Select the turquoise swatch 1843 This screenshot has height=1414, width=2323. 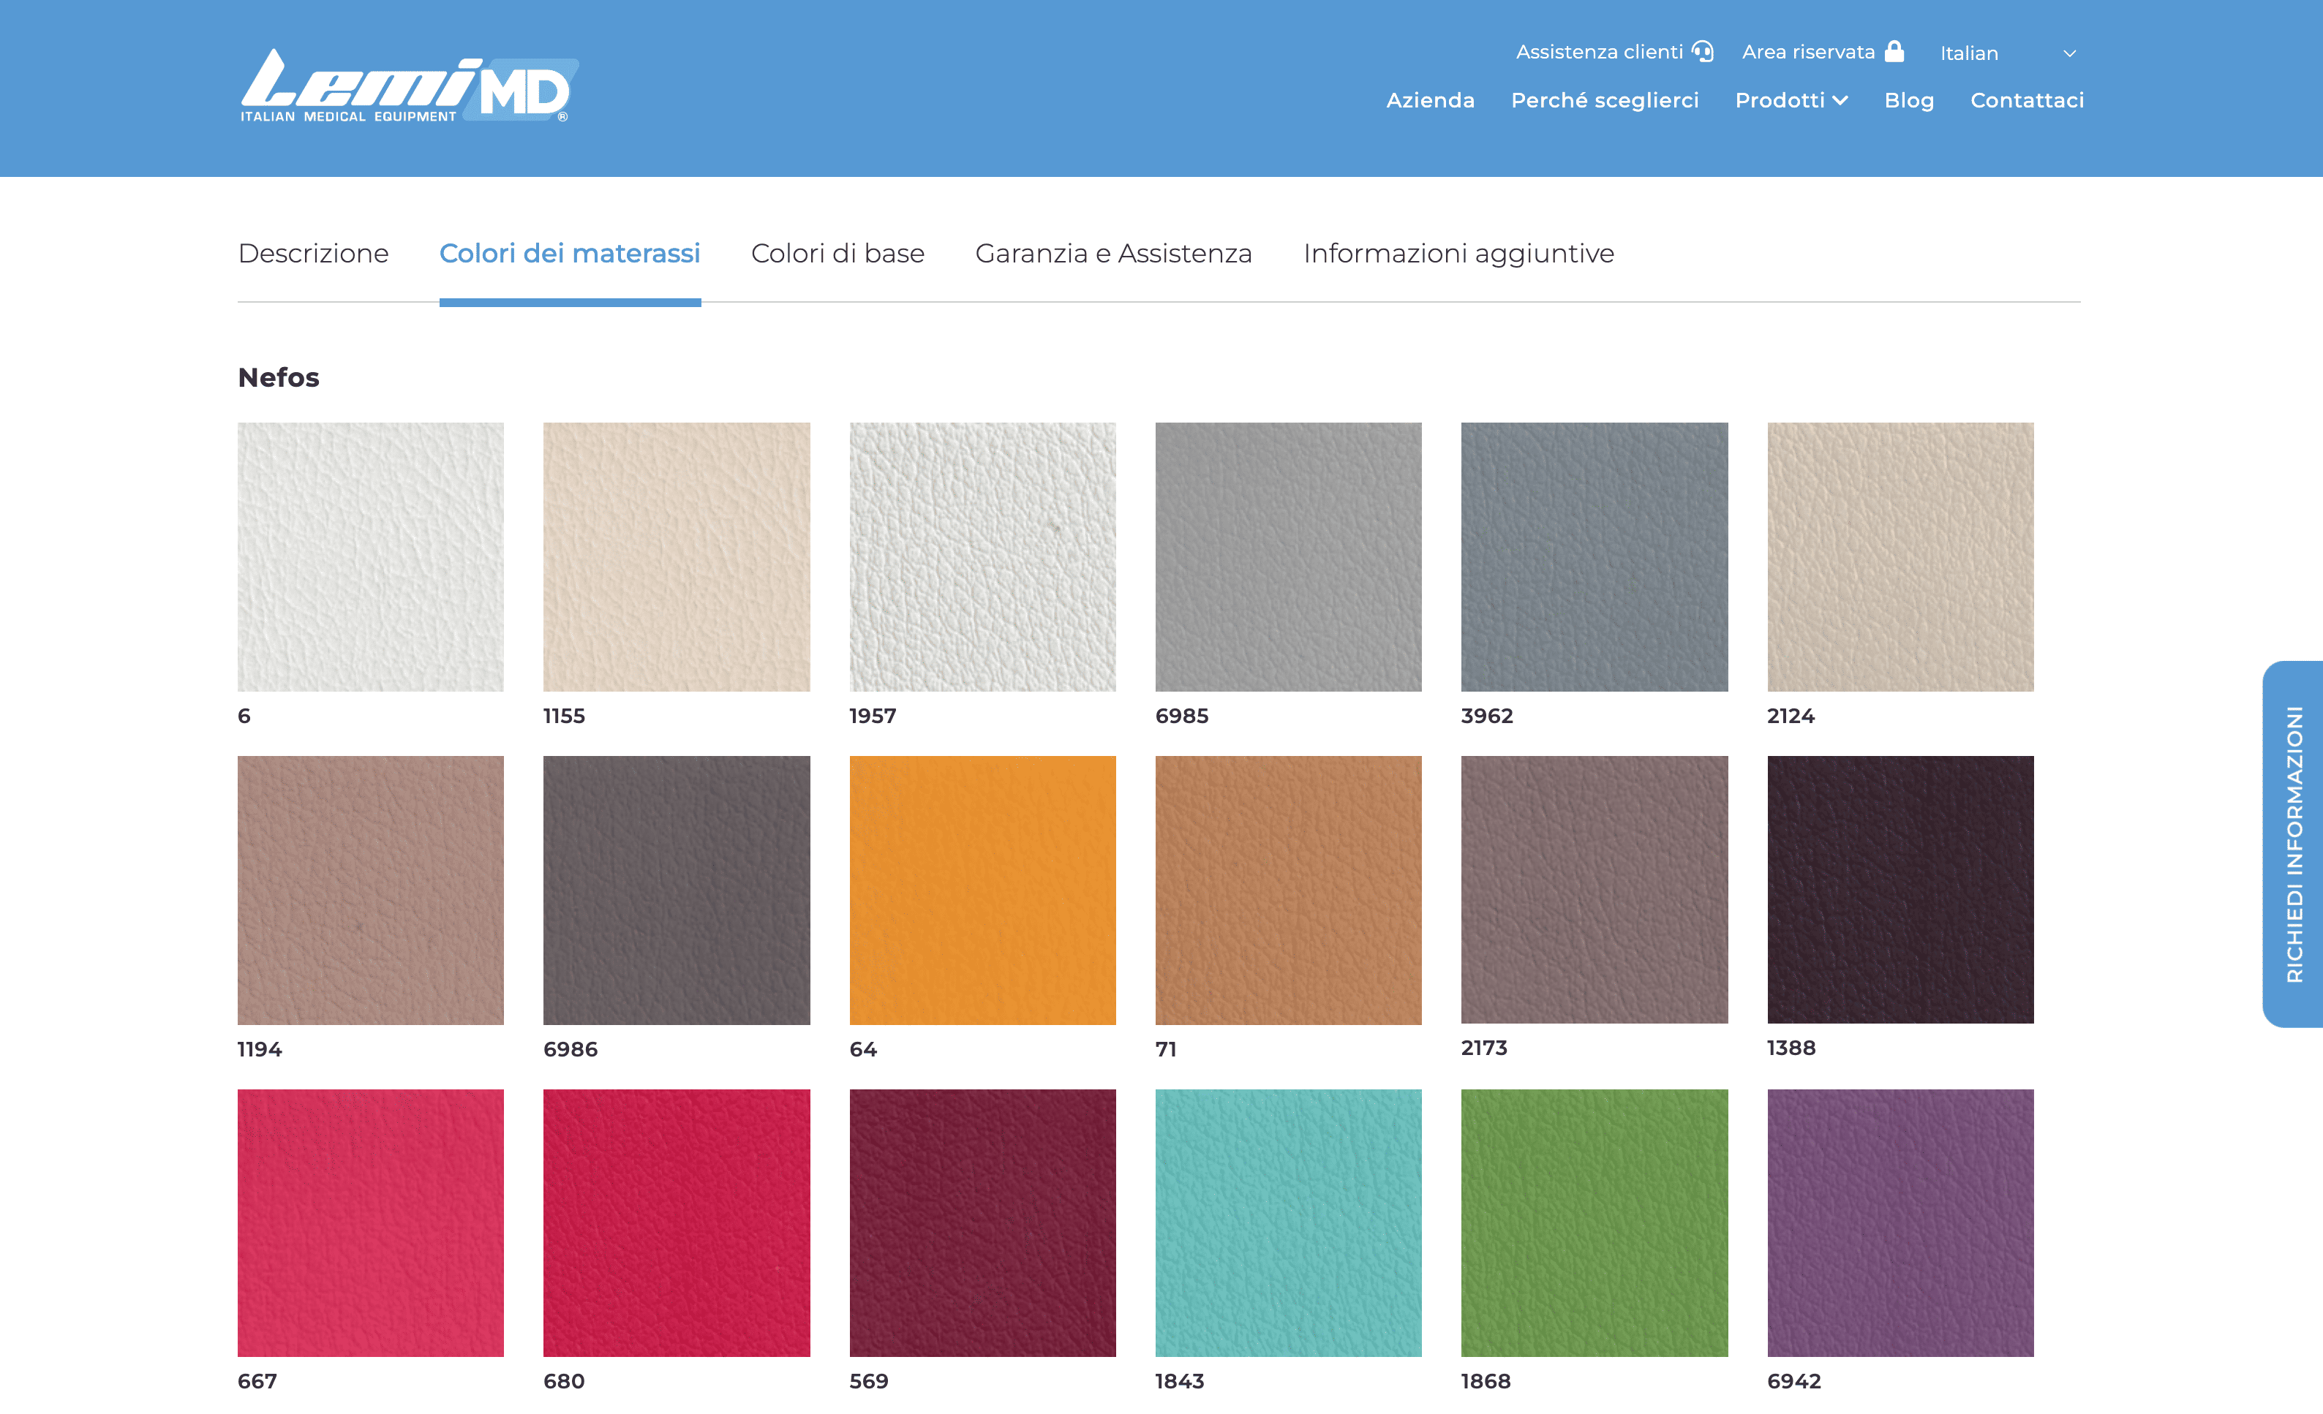1288,1222
